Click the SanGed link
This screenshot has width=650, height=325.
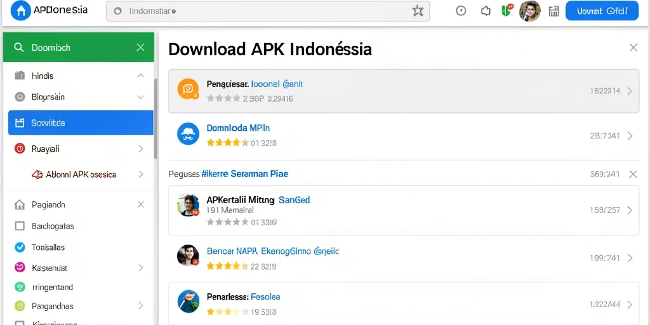coord(294,200)
